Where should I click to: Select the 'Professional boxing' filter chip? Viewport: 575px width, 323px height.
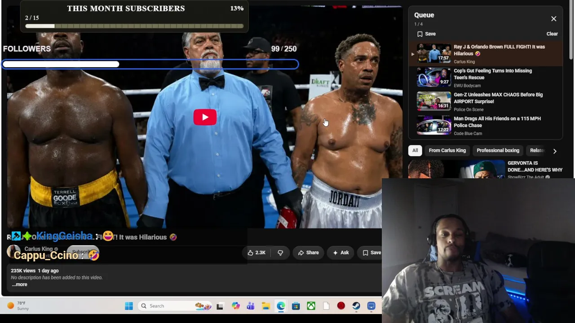point(498,151)
